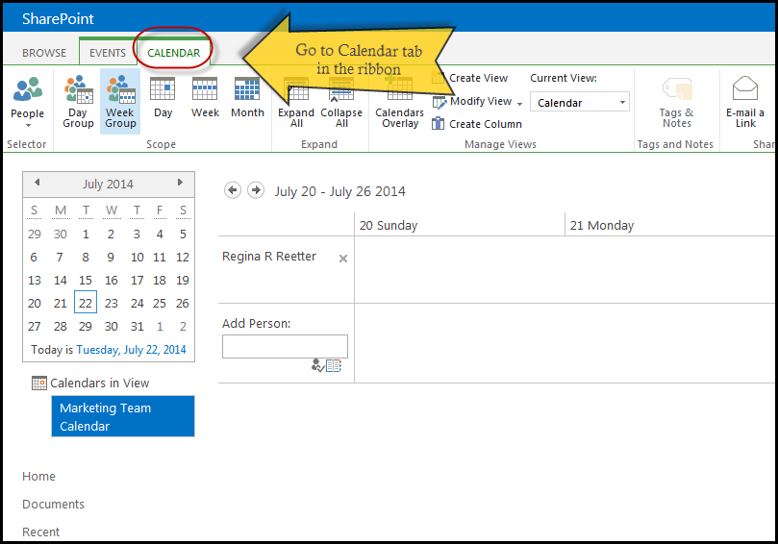Click E-mail a Link icon
This screenshot has height=544, width=778.
pos(745,88)
